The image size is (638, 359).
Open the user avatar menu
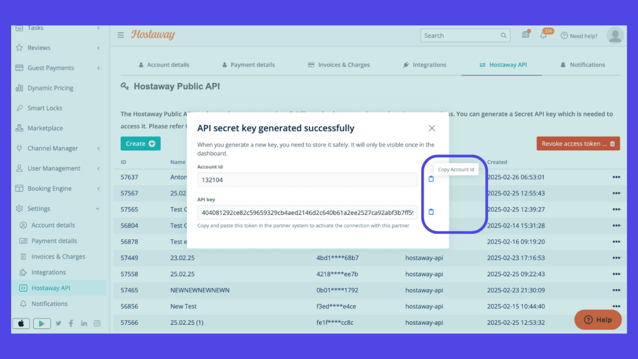point(615,36)
